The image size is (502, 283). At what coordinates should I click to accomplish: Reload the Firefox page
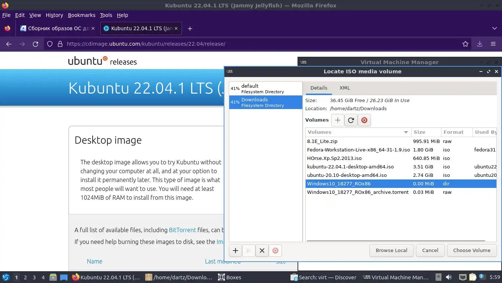[35, 44]
